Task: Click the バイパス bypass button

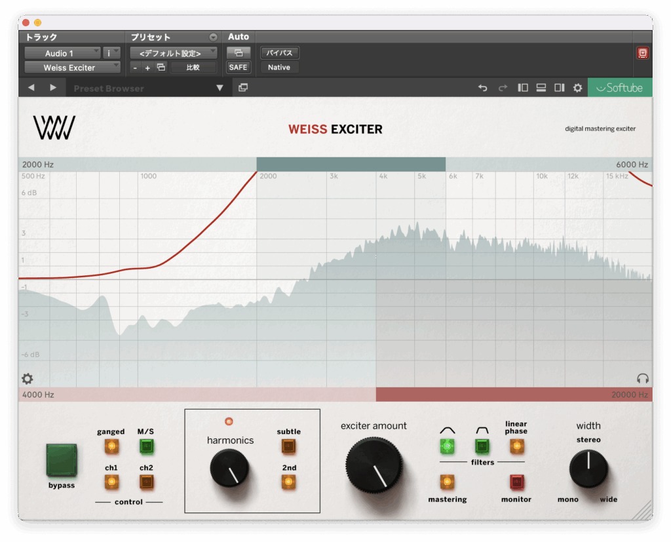Action: [x=279, y=52]
